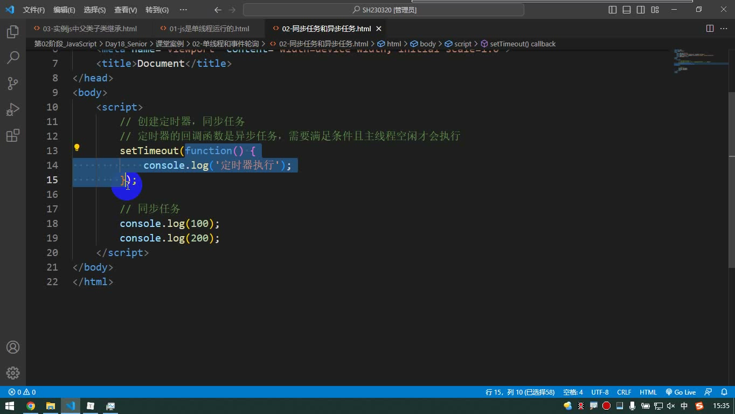Open the Explorer panel in activity bar
This screenshot has height=414, width=735.
[x=13, y=31]
